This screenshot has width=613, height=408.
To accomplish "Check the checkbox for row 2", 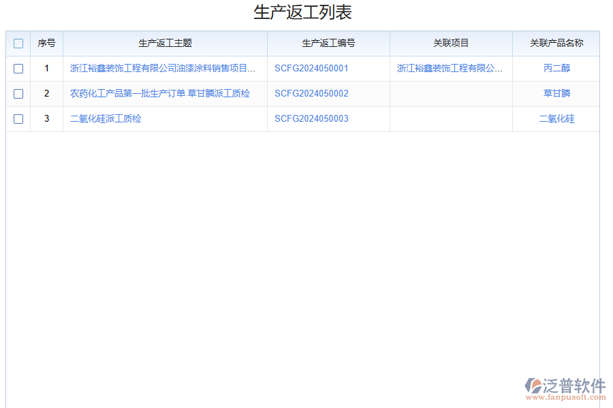I will pos(18,93).
